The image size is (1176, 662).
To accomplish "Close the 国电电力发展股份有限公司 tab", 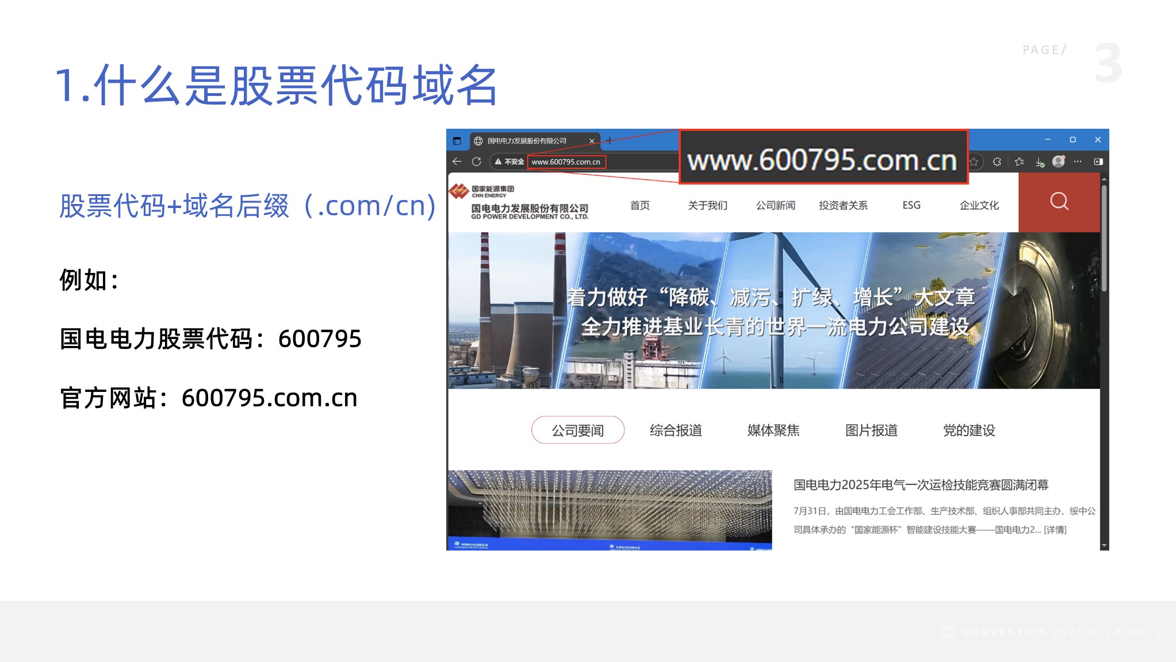I will pos(592,141).
